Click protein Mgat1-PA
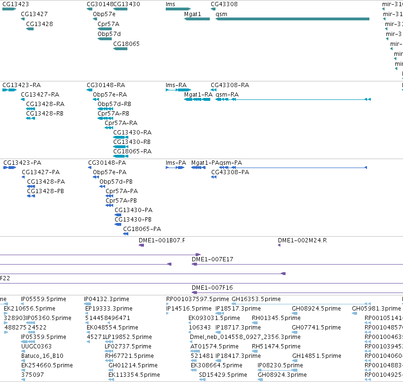This screenshot has width=403, height=382. [x=205, y=163]
